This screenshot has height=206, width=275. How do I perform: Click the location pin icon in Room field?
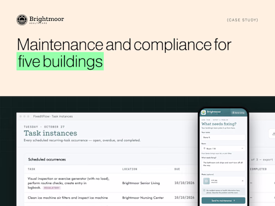coord(205,148)
